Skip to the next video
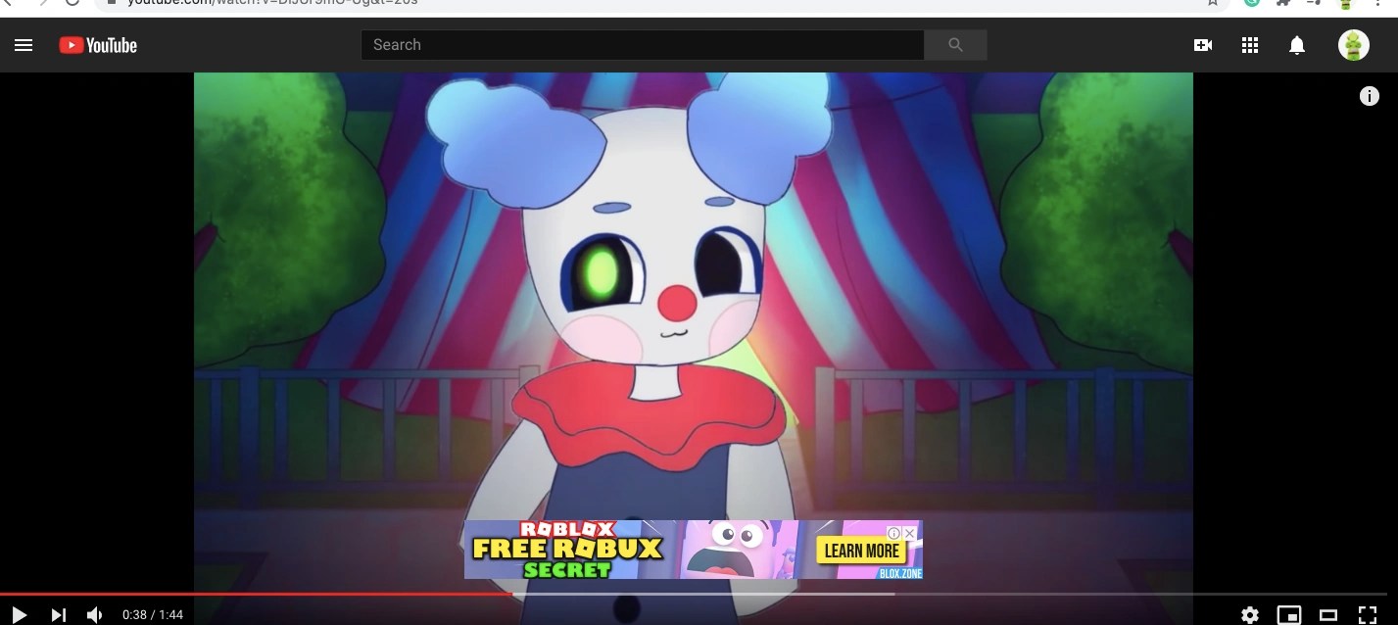Screen dimensions: 1398x625 58,615
